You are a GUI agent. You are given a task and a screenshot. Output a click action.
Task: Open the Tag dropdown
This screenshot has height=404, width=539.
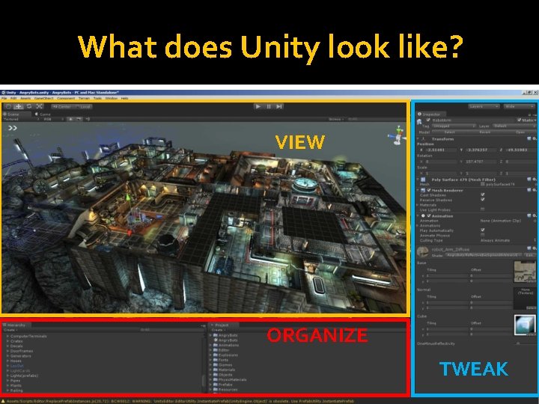(x=454, y=126)
